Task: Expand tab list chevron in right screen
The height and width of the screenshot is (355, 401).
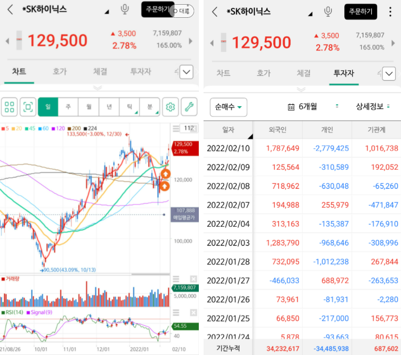Action: (x=389, y=74)
